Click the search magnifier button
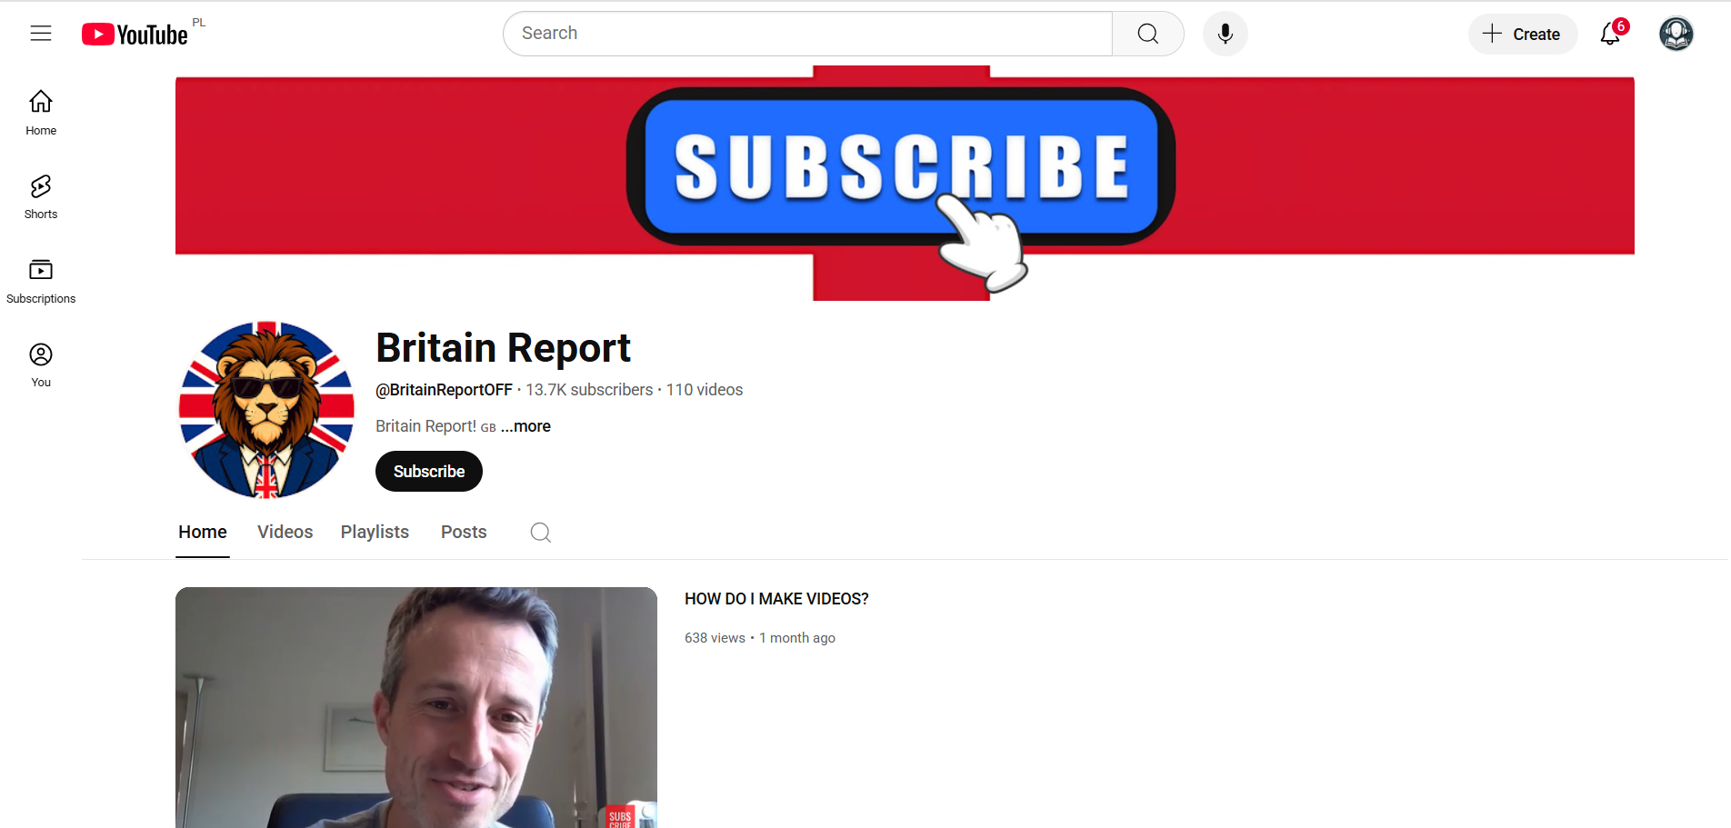This screenshot has height=828, width=1731. [1148, 34]
